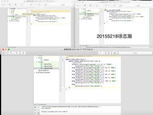Open markup pen dropdown arrow in 11.53.30 window

coord(109,6)
